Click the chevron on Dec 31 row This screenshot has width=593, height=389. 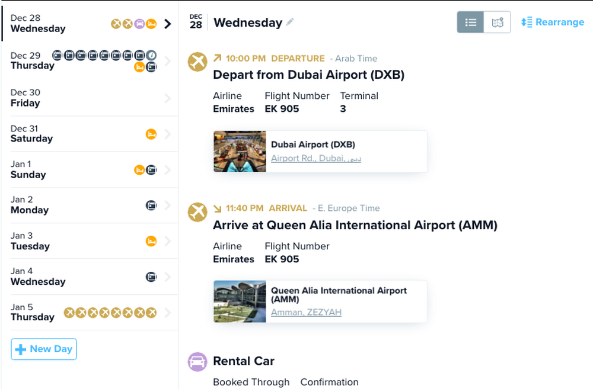(x=168, y=134)
